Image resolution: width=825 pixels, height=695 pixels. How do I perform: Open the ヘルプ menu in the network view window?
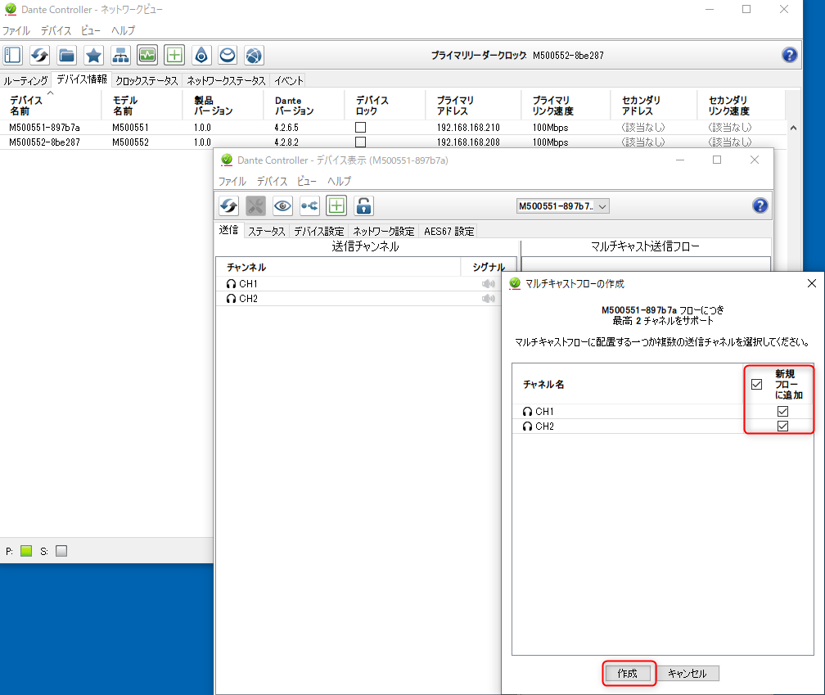(x=123, y=30)
